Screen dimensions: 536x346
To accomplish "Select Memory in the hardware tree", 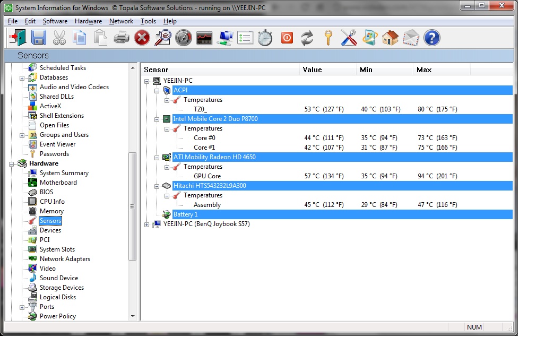I will (x=51, y=211).
